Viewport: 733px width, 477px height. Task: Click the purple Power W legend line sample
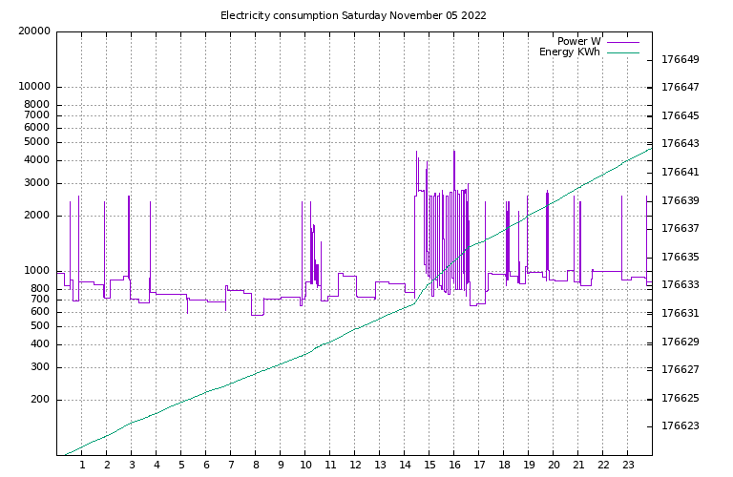click(622, 42)
